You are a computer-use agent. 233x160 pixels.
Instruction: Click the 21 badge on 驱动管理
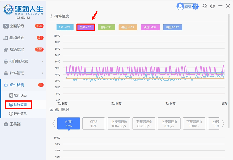point(40,38)
